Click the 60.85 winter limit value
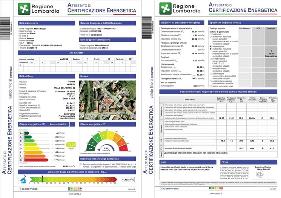Image resolution: width=281 pixels, height=198 pixels. (x=66, y=166)
